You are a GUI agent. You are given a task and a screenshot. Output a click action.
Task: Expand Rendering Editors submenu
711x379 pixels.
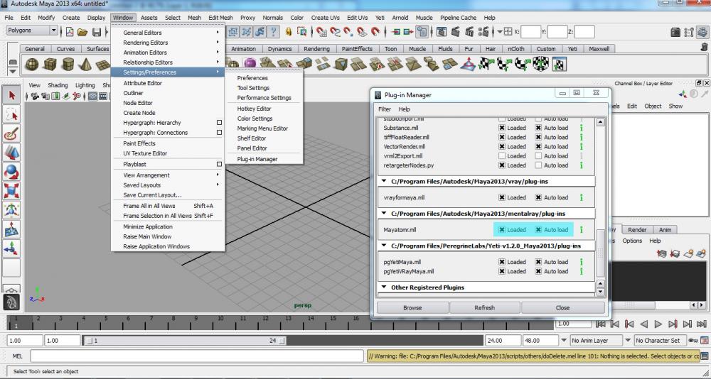169,43
